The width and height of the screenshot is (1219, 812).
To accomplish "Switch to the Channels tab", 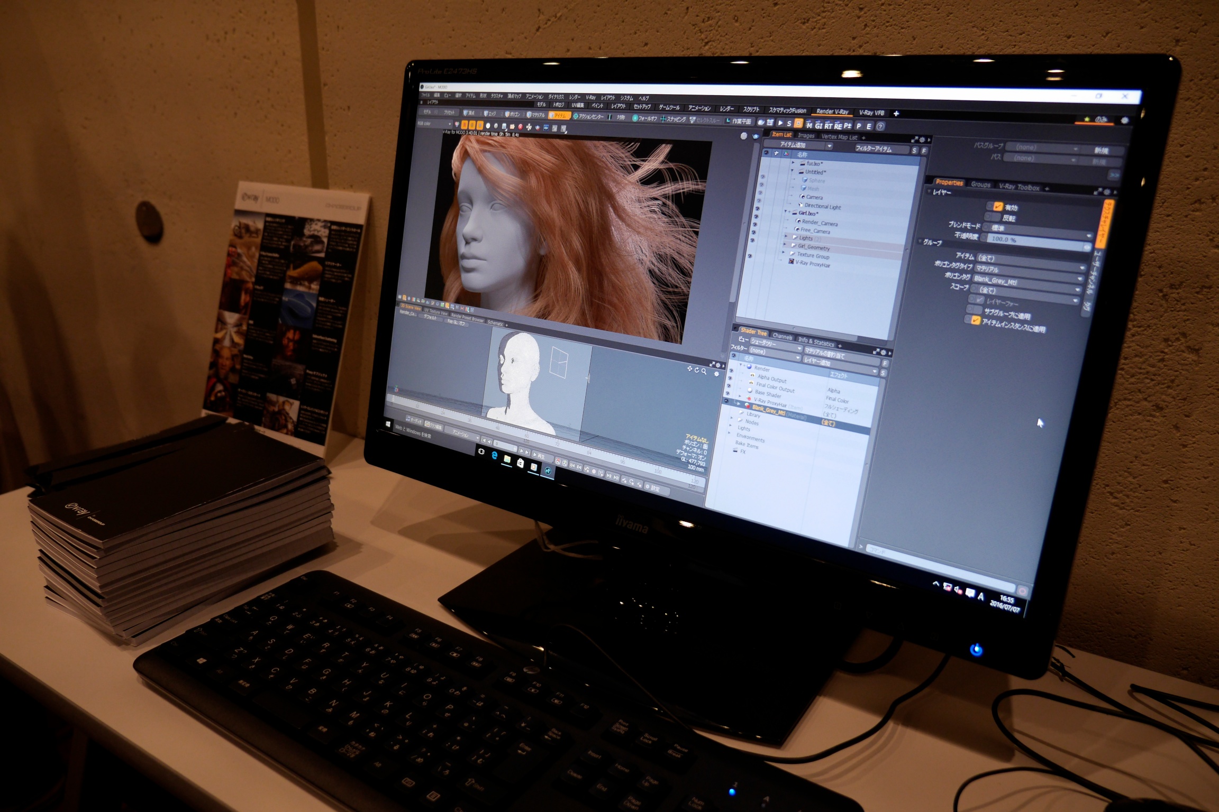I will pyautogui.click(x=782, y=336).
